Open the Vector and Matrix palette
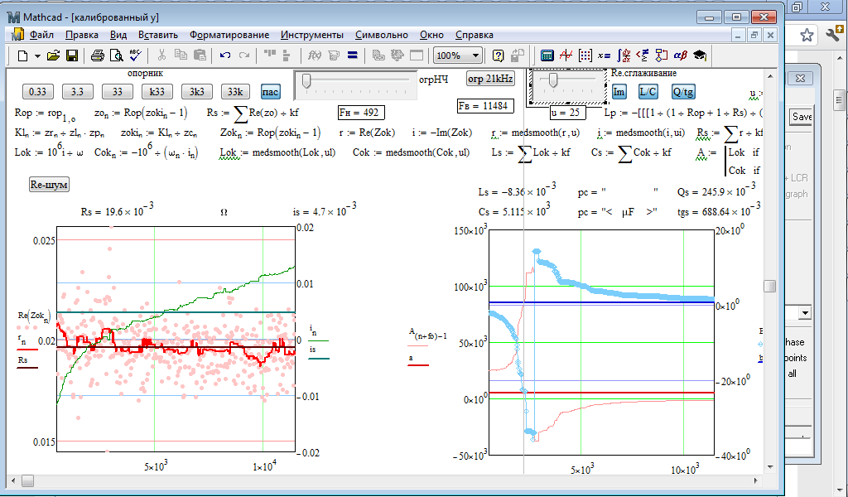Screen dimensions: 848x497 (585, 55)
